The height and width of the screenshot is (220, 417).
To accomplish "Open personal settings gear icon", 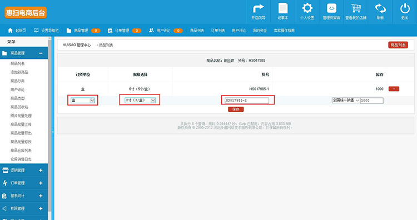I will click(x=307, y=8).
